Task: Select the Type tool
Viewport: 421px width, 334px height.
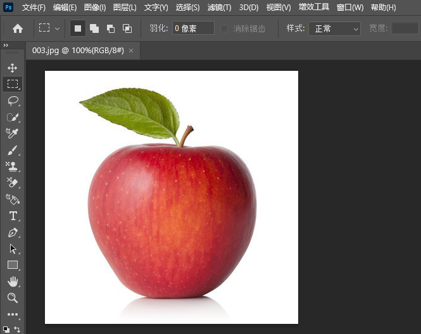Action: coord(13,216)
